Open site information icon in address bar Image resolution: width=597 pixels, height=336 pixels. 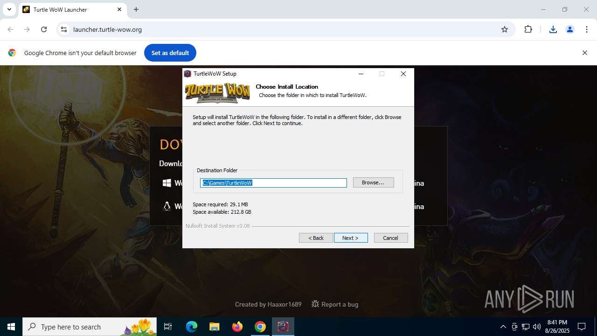tap(64, 29)
